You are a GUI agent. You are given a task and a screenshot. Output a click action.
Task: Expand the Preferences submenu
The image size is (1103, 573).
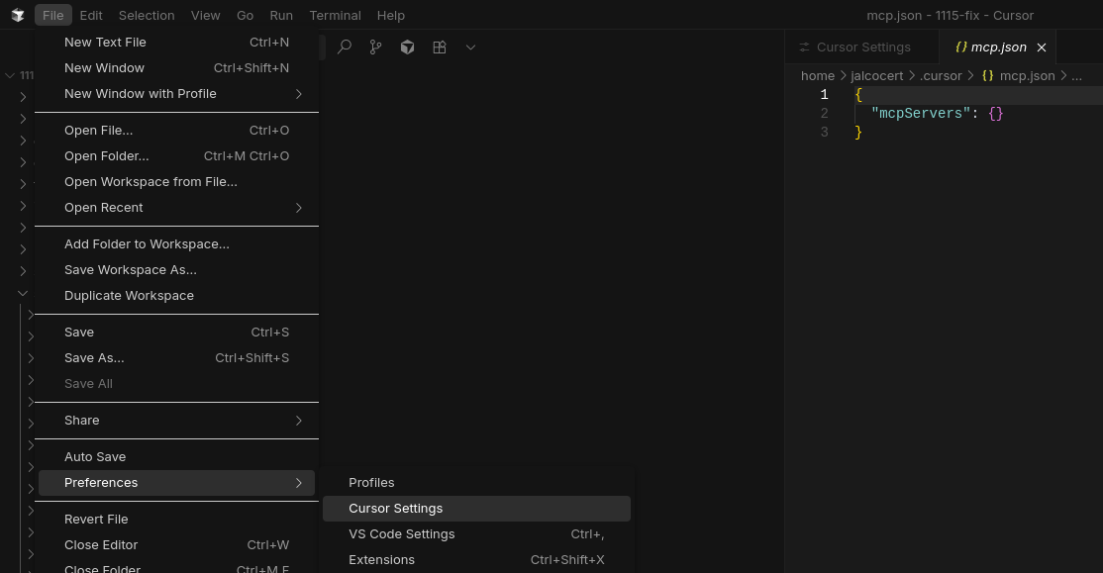pos(176,482)
